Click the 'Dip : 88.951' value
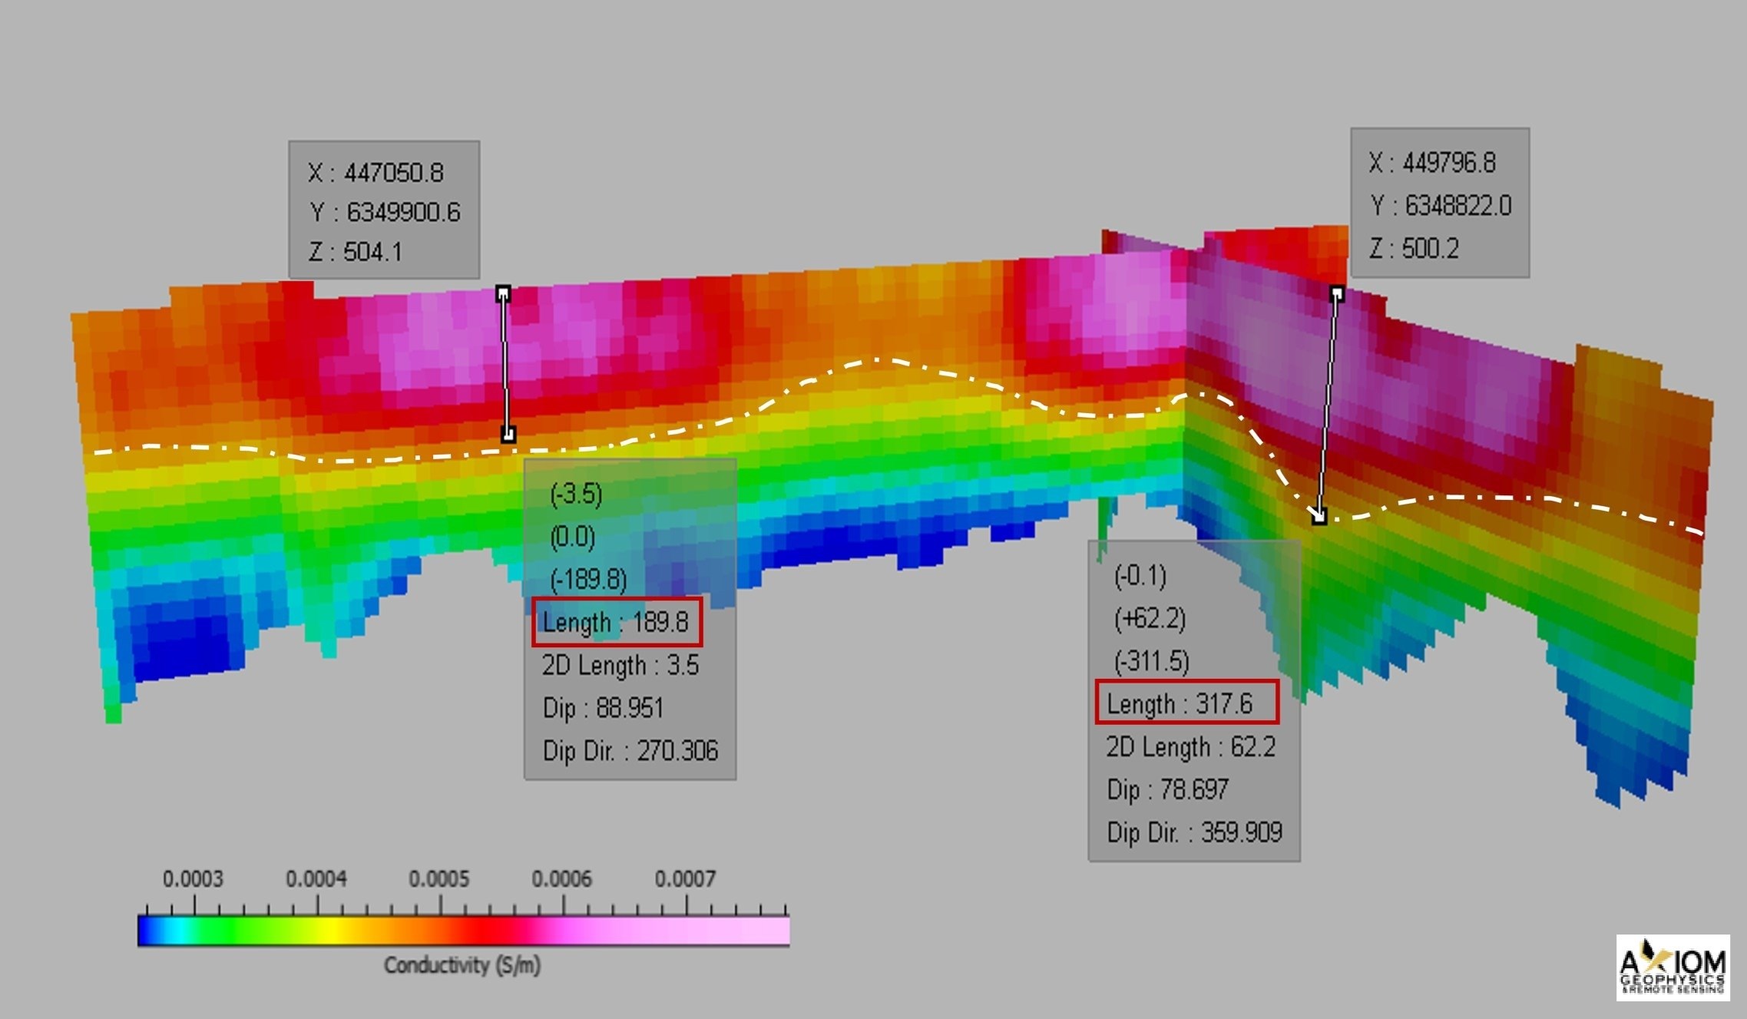This screenshot has height=1019, width=1747. pos(603,707)
